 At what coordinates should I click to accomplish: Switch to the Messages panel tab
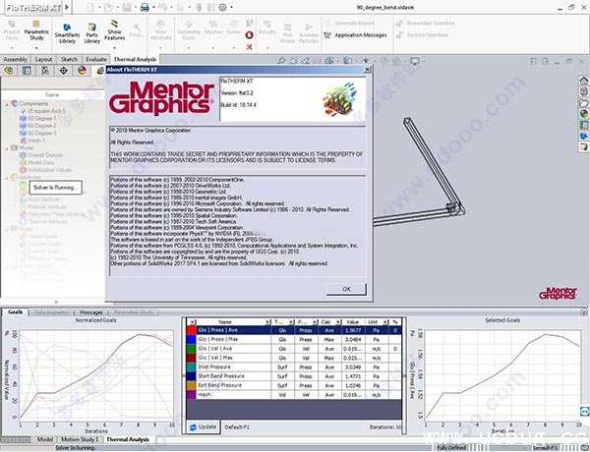coord(90,311)
